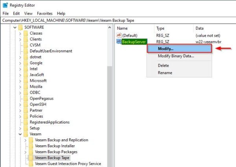
Task: Click the registry path address bar
Action: (x=118, y=21)
